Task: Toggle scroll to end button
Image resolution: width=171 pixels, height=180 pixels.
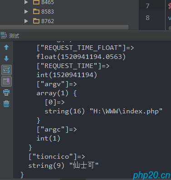Action: pos(6,82)
